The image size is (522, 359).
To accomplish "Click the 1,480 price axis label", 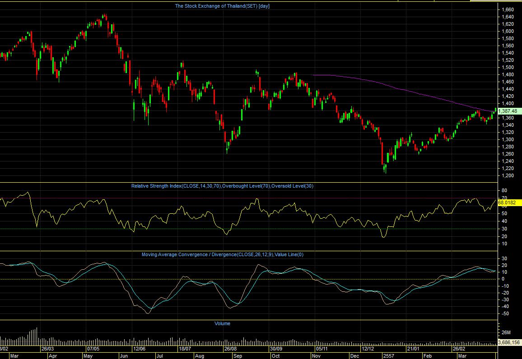I will (x=508, y=74).
